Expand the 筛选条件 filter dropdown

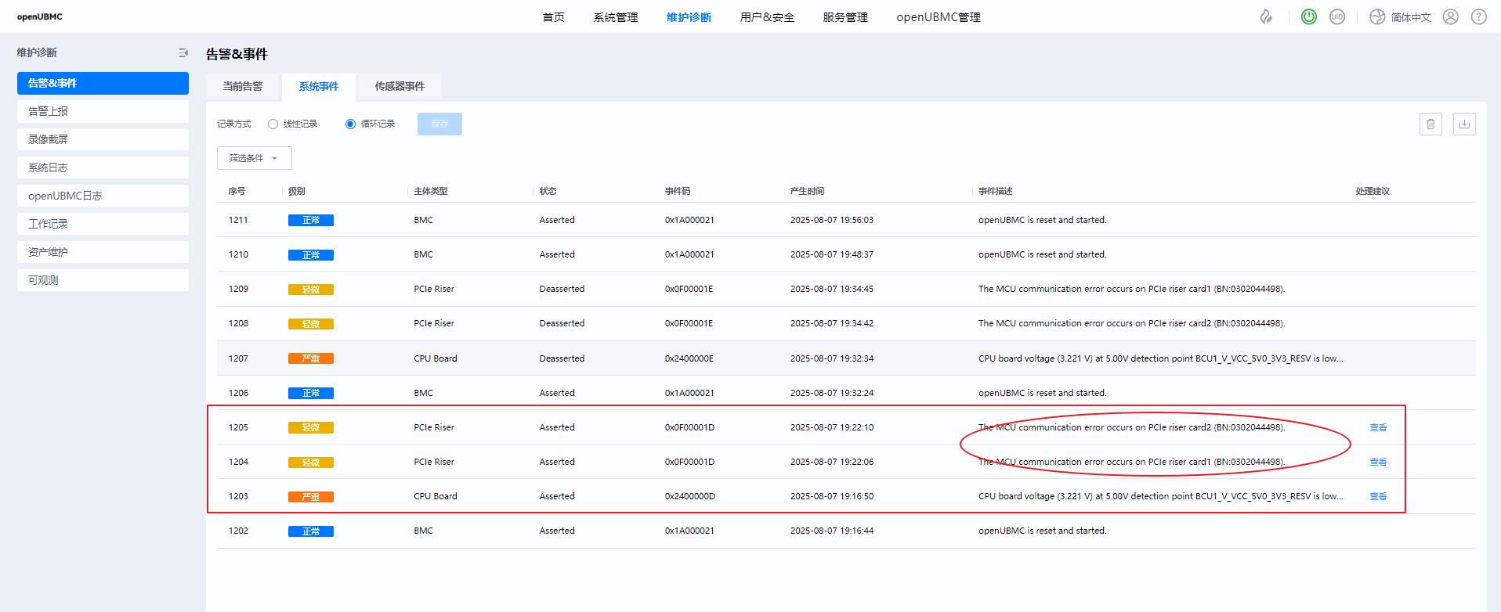(255, 158)
